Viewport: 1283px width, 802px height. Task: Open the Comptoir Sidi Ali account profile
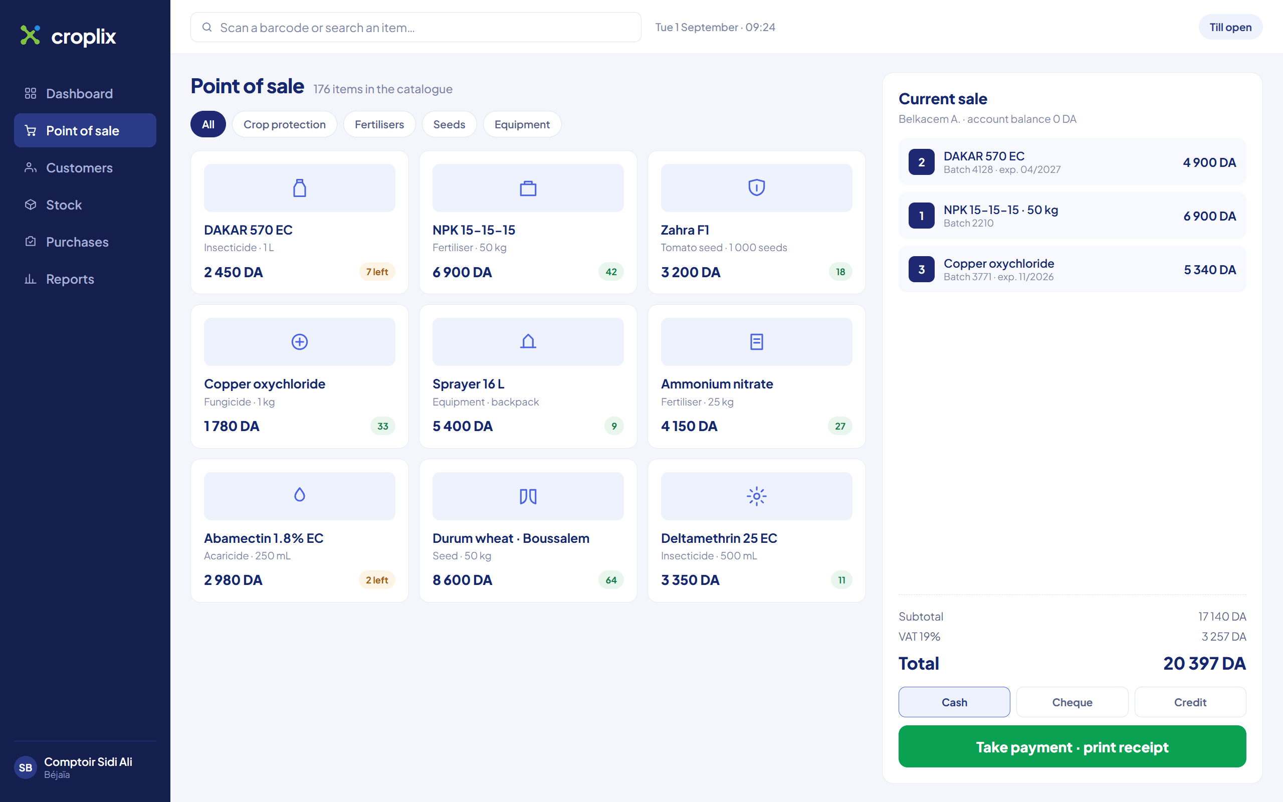click(85, 767)
